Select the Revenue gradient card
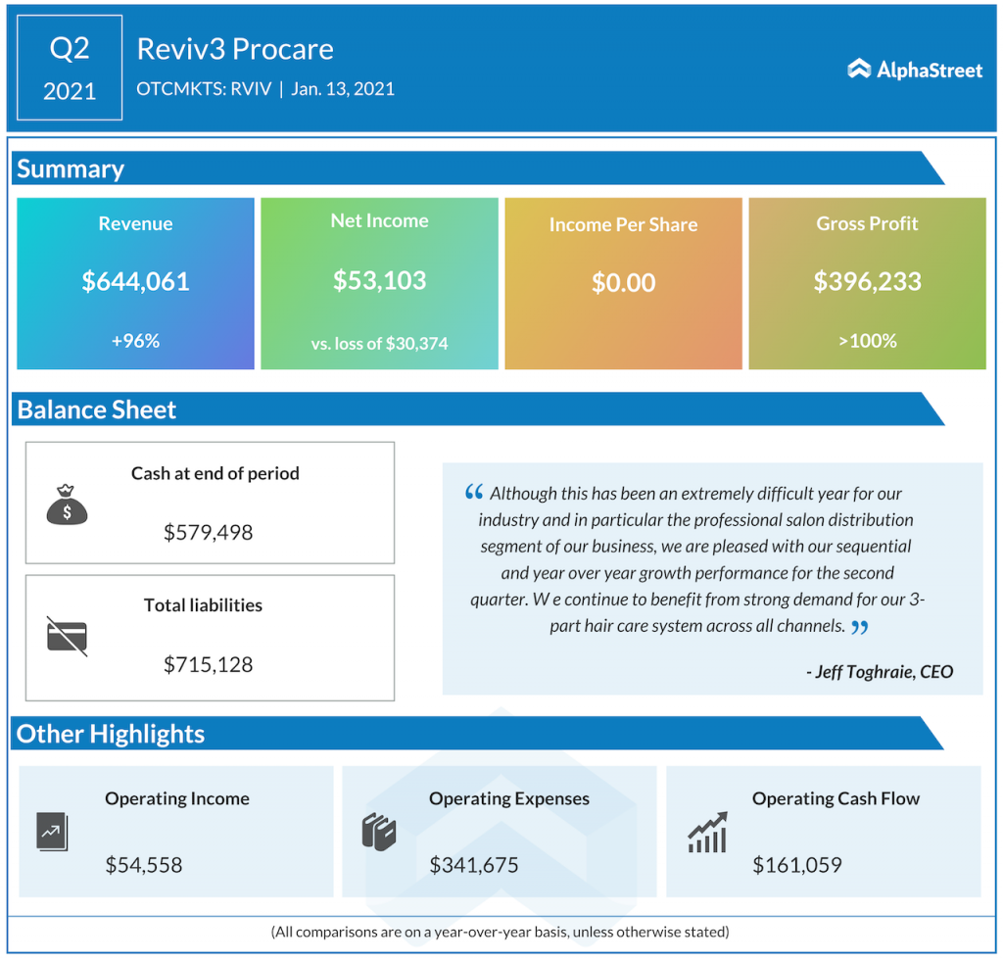The width and height of the screenshot is (1003, 961). 135,283
